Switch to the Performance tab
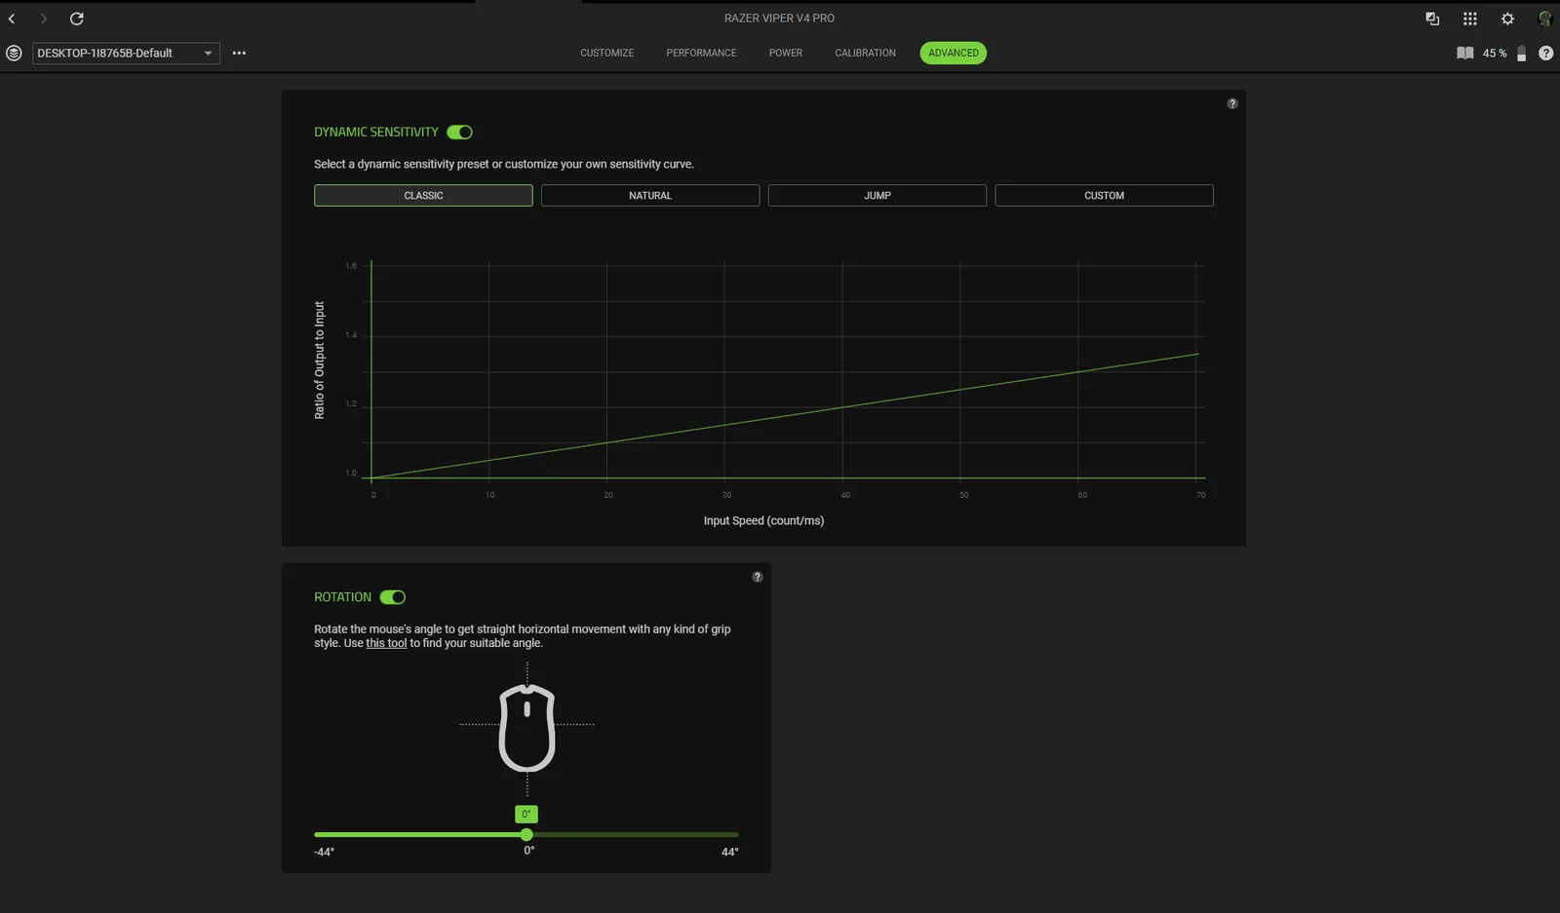 coord(701,54)
